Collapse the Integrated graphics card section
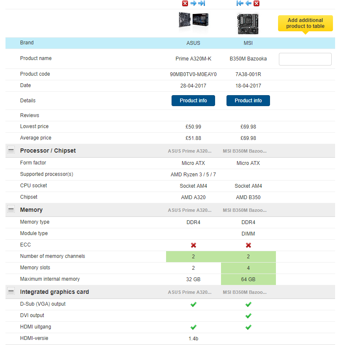Screen dimensions: 341x345 11,292
